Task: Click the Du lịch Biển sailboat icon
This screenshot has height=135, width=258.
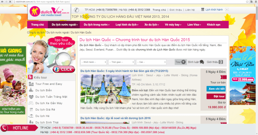Action: (32, 90)
